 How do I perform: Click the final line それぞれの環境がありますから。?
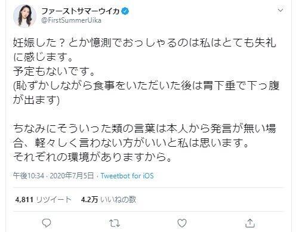92,157
